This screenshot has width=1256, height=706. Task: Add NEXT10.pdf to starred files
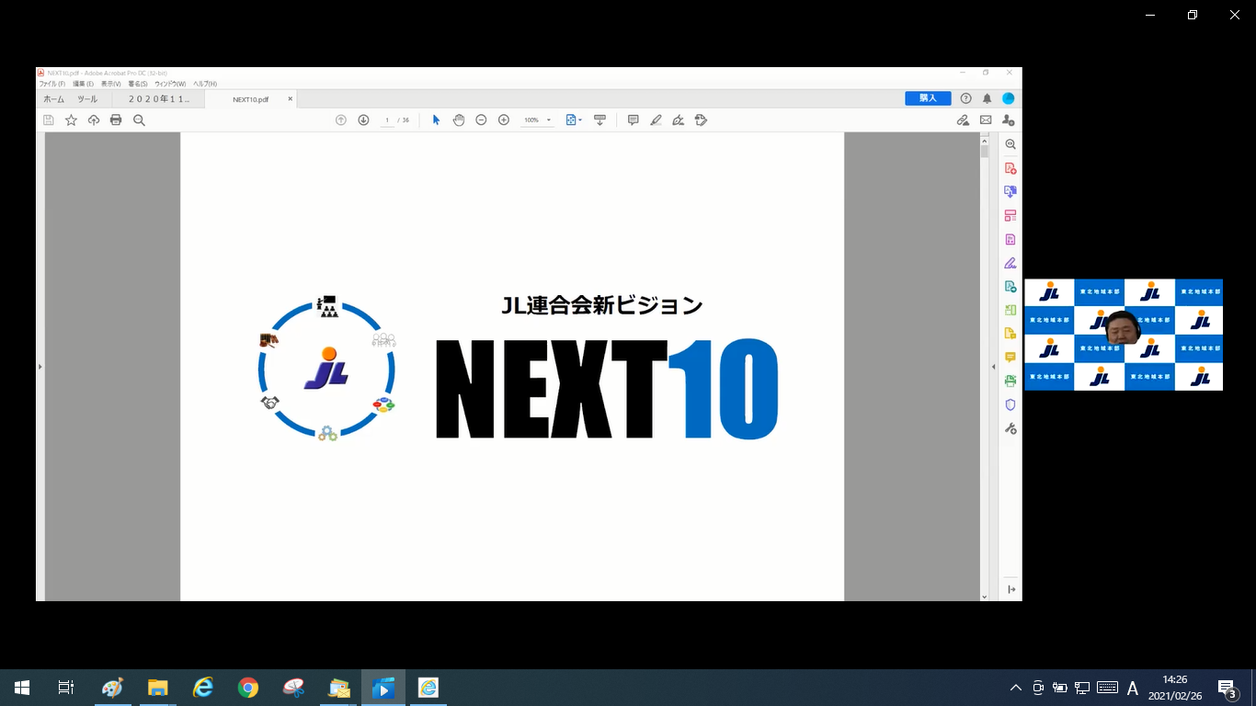(71, 120)
